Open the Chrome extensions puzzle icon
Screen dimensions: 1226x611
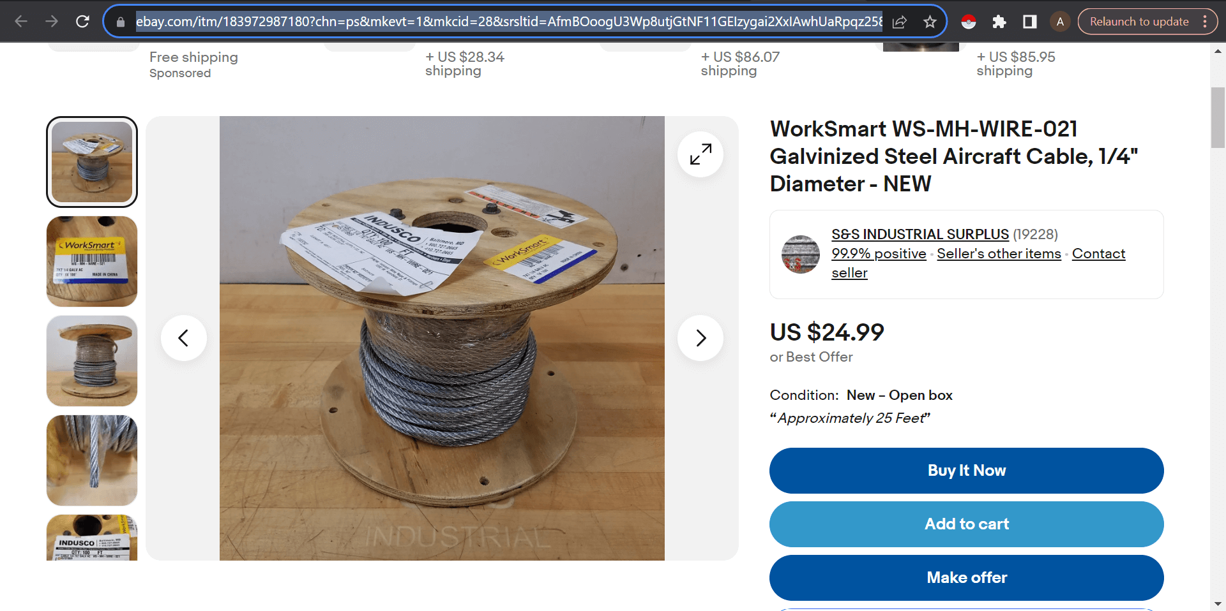tap(999, 22)
